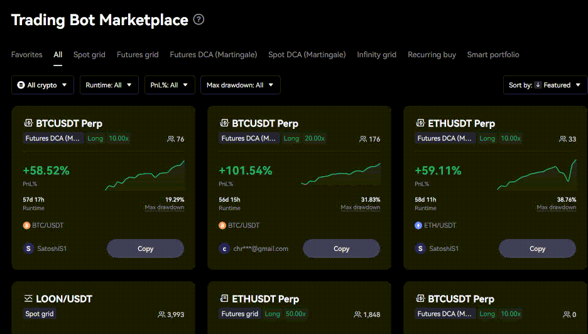Click the copiers icon showing 76
This screenshot has width=588, height=334.
[x=171, y=139]
